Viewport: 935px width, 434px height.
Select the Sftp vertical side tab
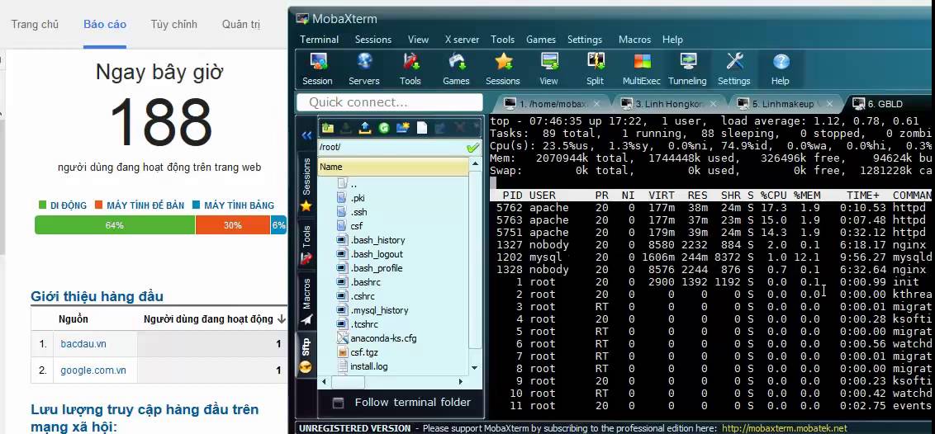[x=306, y=355]
